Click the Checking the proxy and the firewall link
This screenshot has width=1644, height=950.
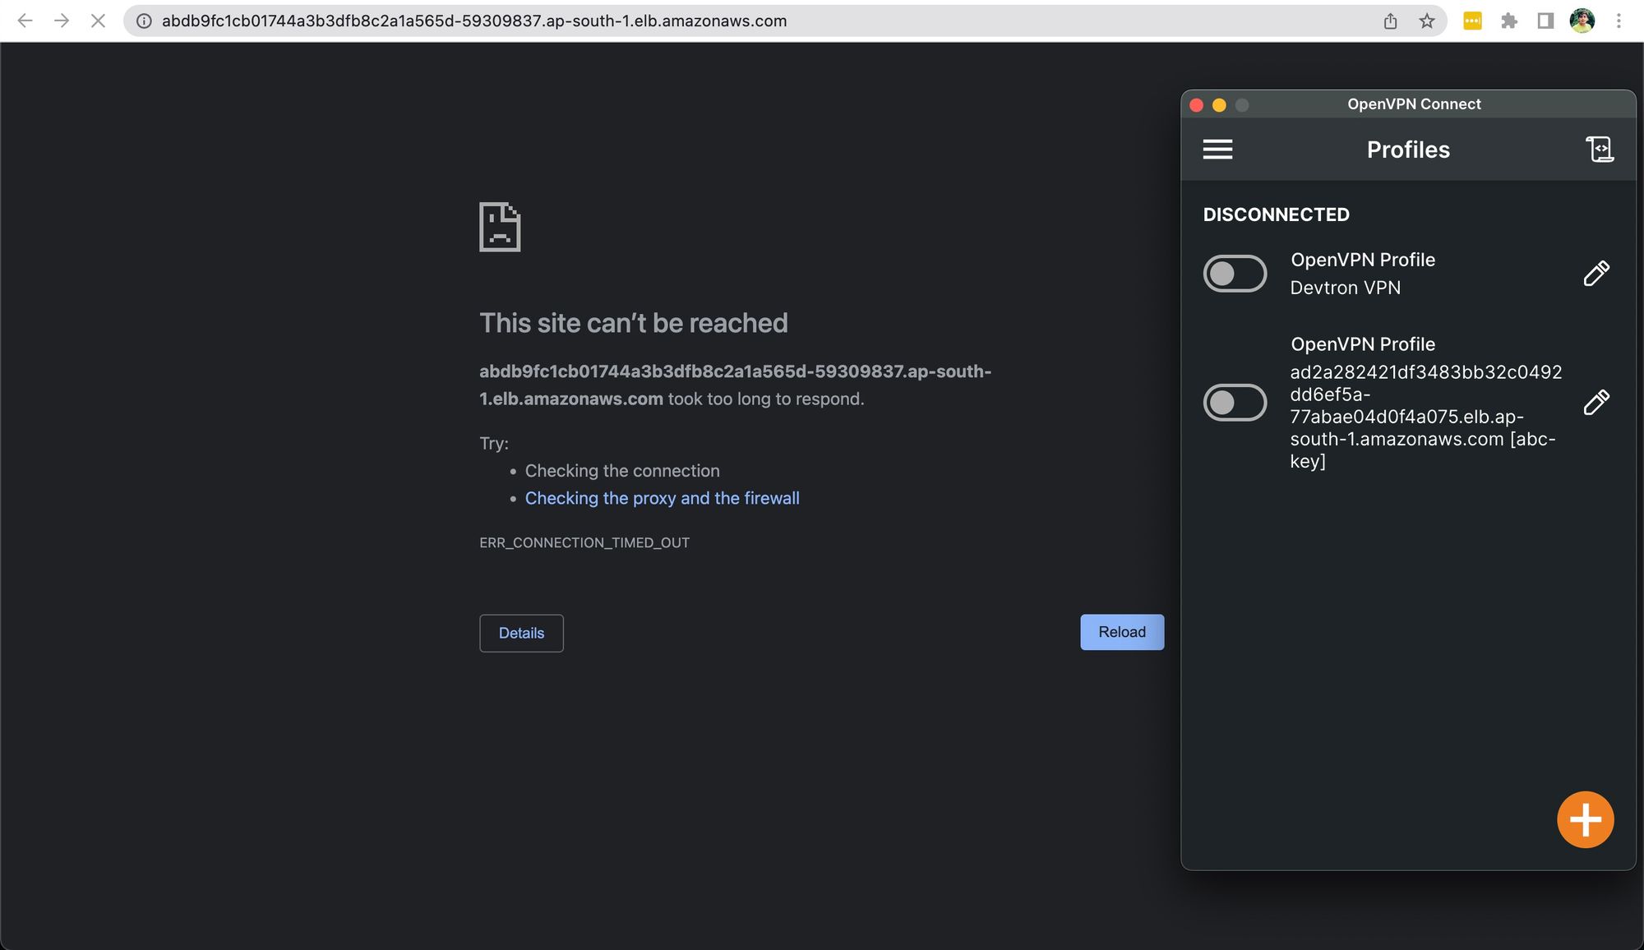tap(662, 498)
